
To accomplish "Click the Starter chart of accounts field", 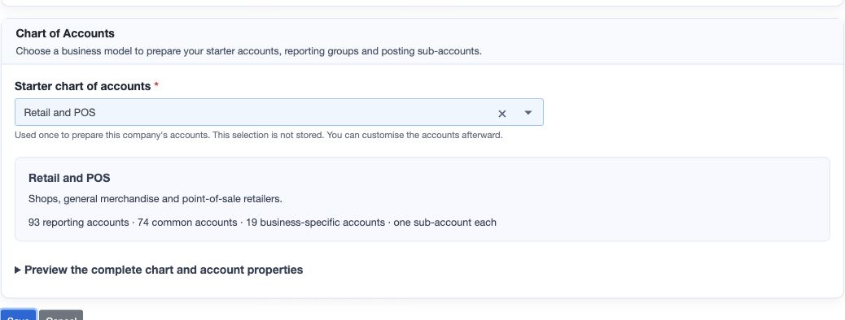I will pos(278,112).
